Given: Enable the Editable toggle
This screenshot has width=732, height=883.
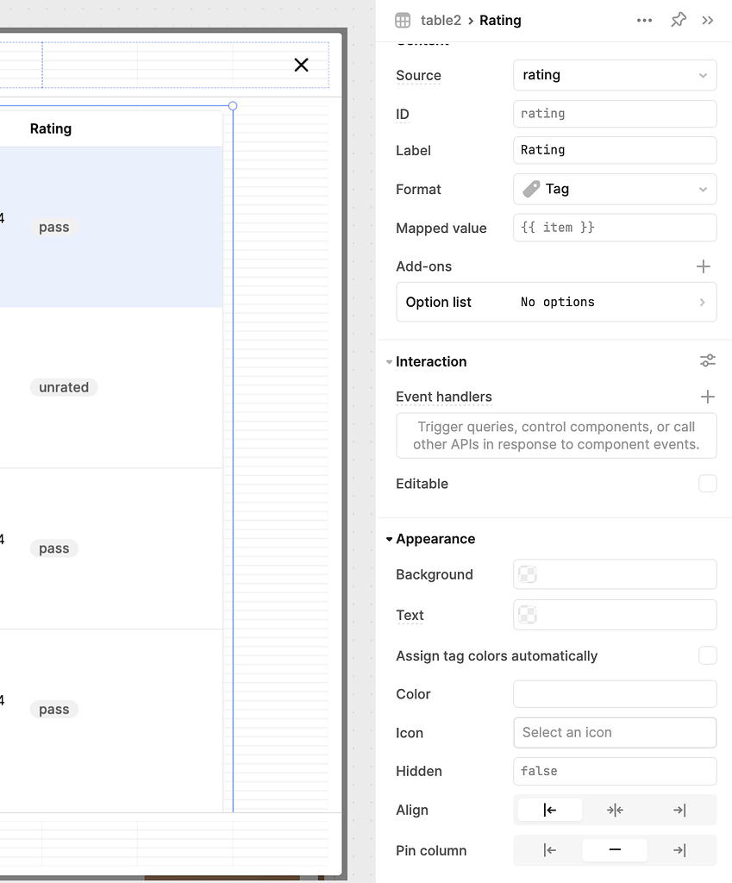Looking at the screenshot, I should pos(707,484).
